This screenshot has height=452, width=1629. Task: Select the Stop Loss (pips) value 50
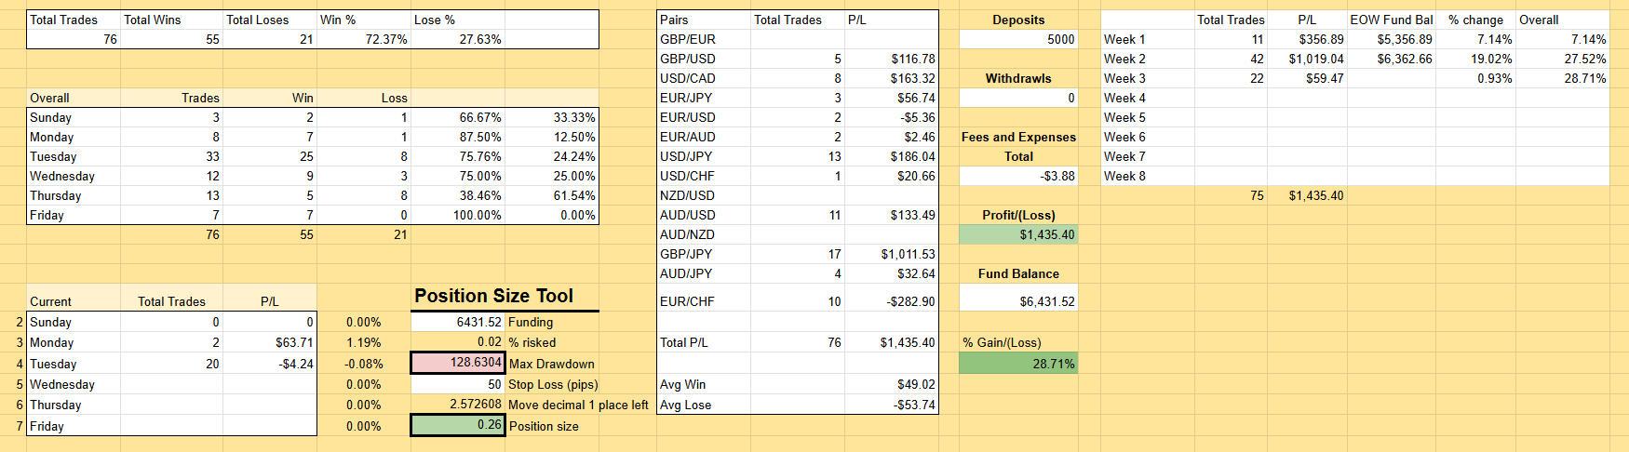point(458,384)
